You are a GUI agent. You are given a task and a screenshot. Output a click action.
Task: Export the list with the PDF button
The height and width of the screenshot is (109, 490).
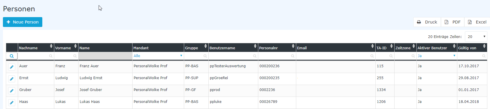coord(453,22)
